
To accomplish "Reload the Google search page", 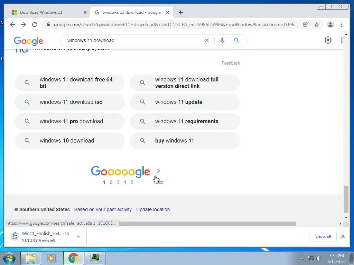I will click(35, 24).
